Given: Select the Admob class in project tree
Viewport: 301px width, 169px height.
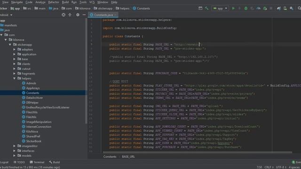Looking at the screenshot, I should [29, 83].
